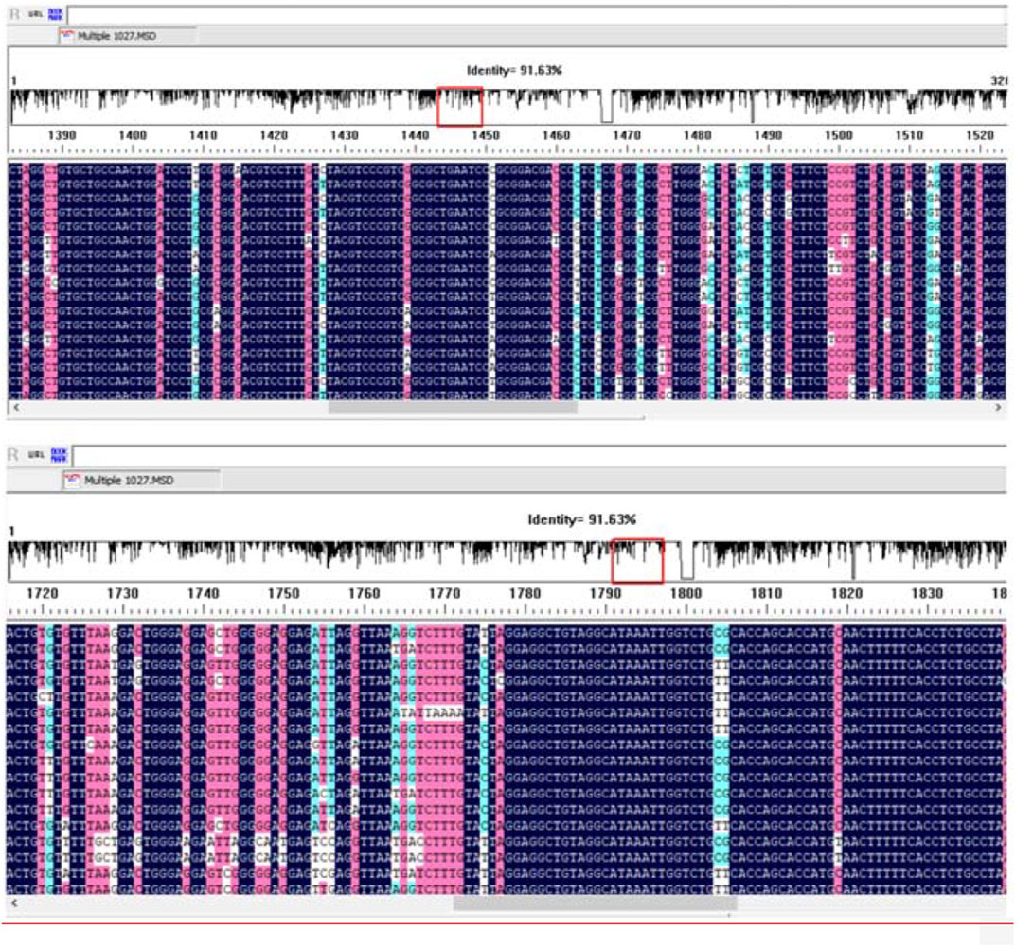Click ruler position 1720
The image size is (1015, 946).
click(42, 593)
